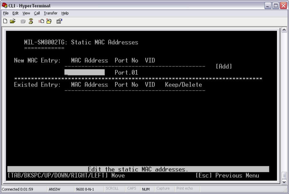
Task: Open the Transfer menu
Action: tap(51, 13)
